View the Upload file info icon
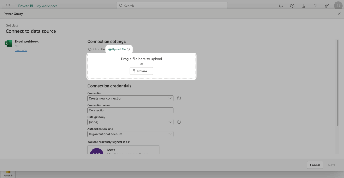The width and height of the screenshot is (344, 178). click(128, 49)
